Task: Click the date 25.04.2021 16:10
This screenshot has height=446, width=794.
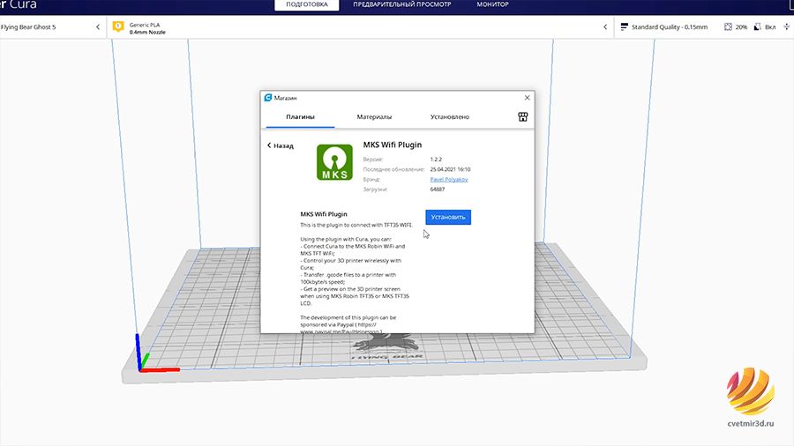Action: (x=450, y=169)
